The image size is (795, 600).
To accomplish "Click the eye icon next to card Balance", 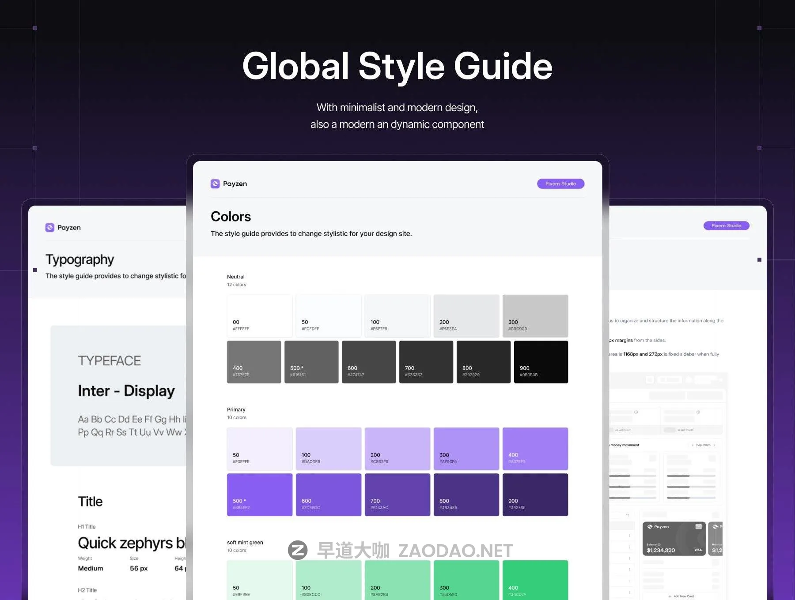I will point(659,544).
